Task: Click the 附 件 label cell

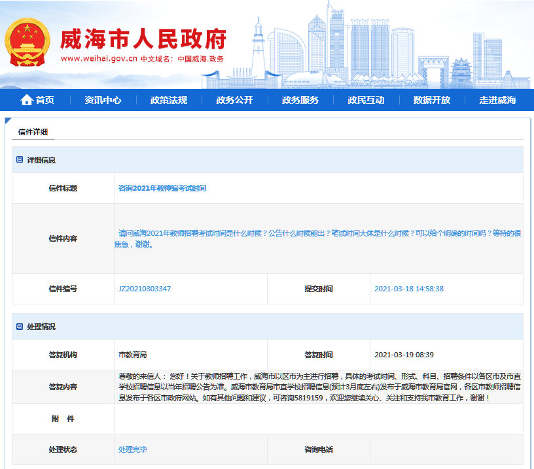Action: pos(63,419)
